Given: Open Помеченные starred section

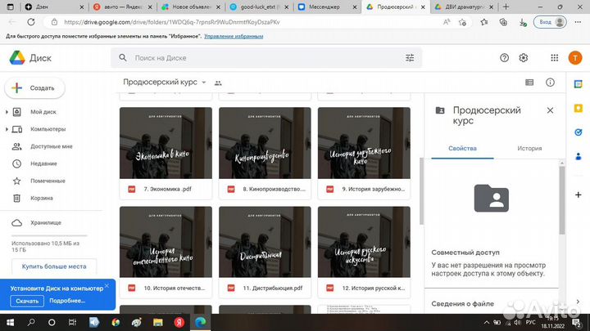Looking at the screenshot, I should click(48, 181).
